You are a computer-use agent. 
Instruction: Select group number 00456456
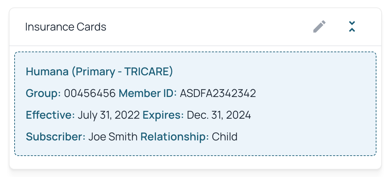pos(90,94)
